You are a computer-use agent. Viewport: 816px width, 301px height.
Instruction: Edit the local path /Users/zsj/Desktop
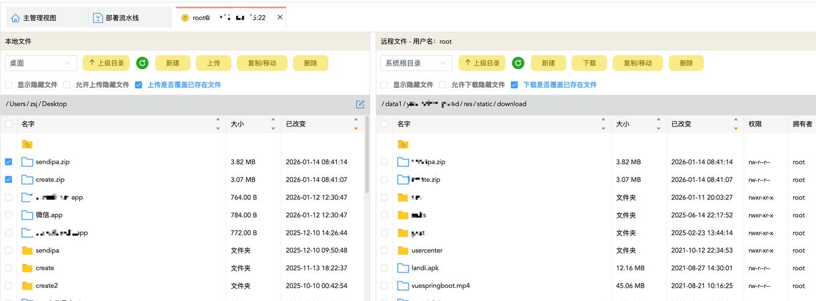tap(360, 104)
